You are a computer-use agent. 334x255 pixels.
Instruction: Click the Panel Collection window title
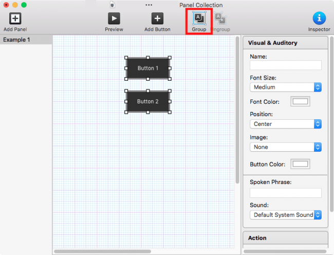[x=201, y=5]
